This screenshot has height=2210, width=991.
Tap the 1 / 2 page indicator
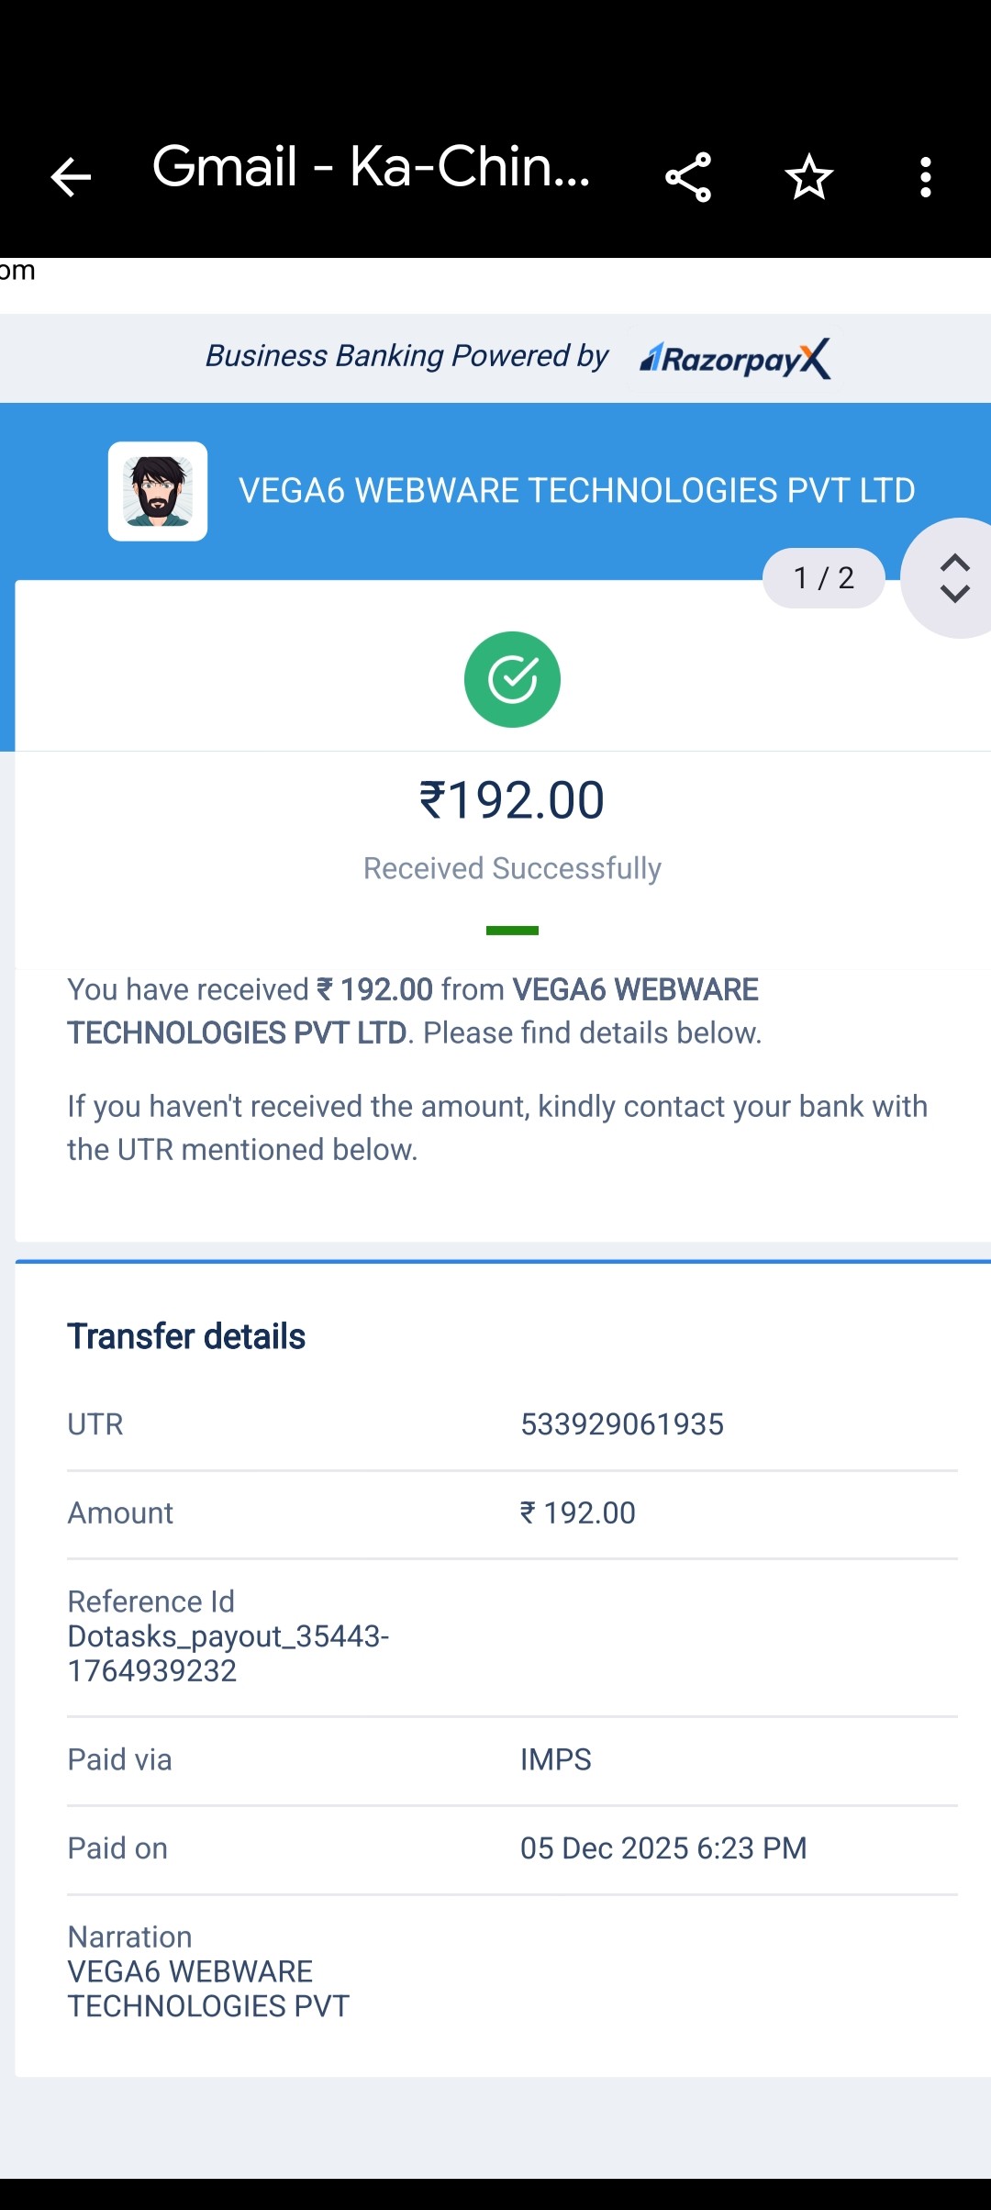click(x=823, y=578)
